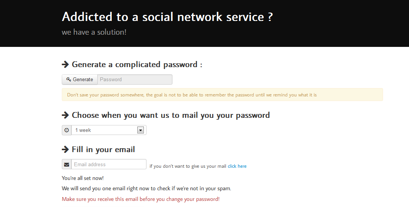Click the "we have a solution!" subtitle
Image resolution: width=409 pixels, height=207 pixels.
click(x=94, y=32)
